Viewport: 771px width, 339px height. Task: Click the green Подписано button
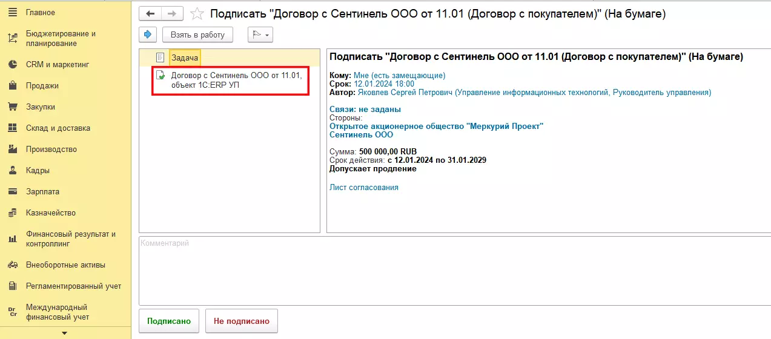coord(169,321)
